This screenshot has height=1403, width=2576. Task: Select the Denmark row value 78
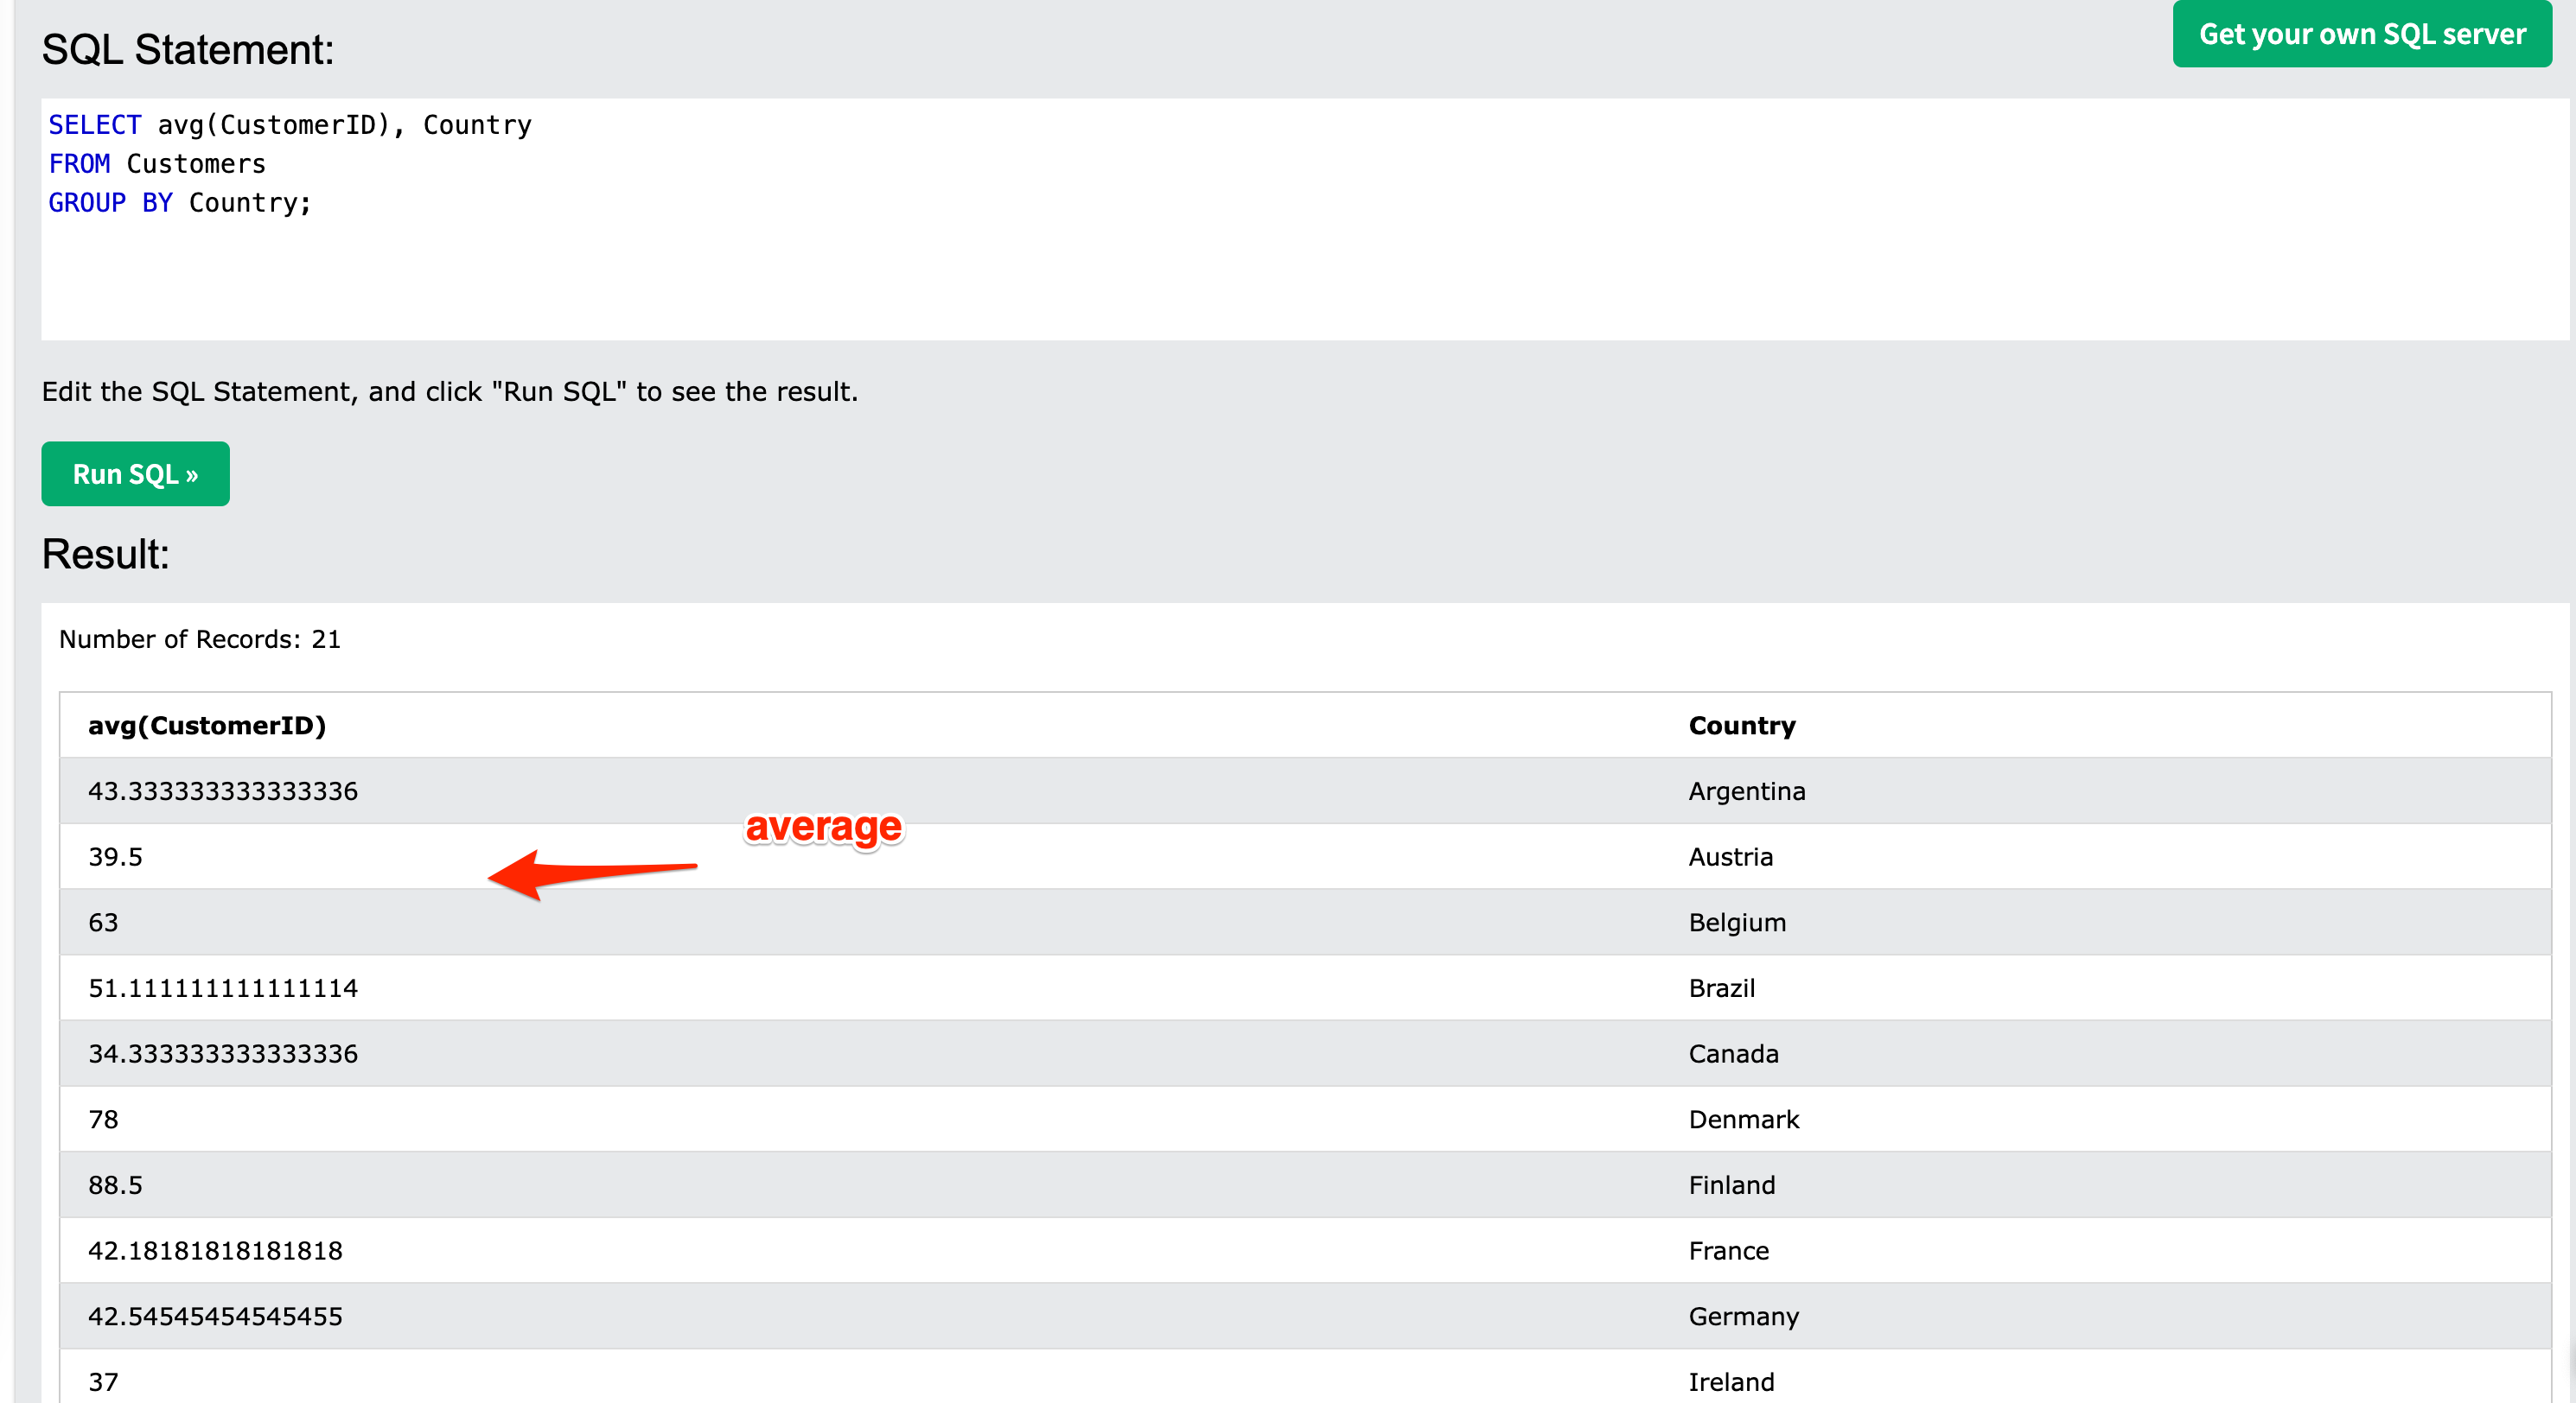[x=103, y=1119]
